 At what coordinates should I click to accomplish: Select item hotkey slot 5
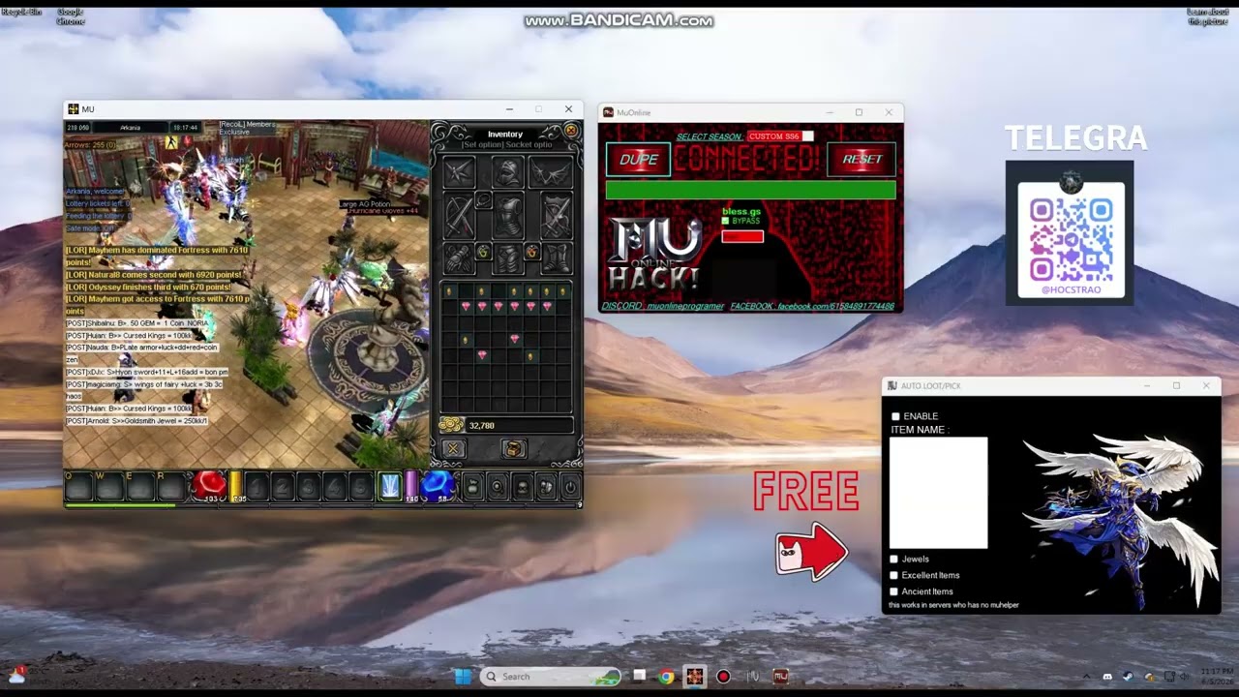pyautogui.click(x=361, y=487)
